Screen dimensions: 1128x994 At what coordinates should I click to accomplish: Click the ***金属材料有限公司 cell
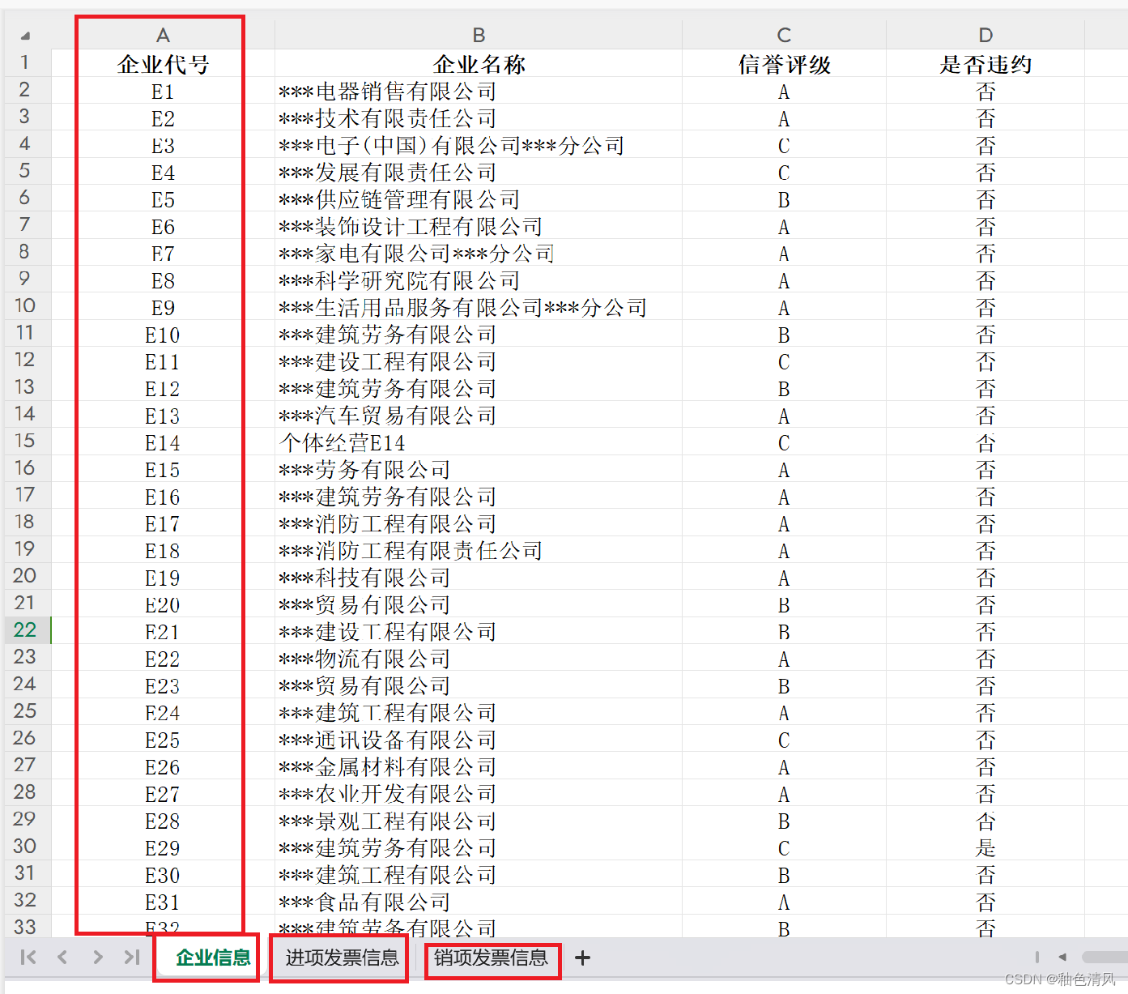click(x=479, y=766)
